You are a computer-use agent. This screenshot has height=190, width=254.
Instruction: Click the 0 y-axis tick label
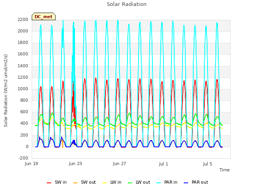[x=27, y=147]
